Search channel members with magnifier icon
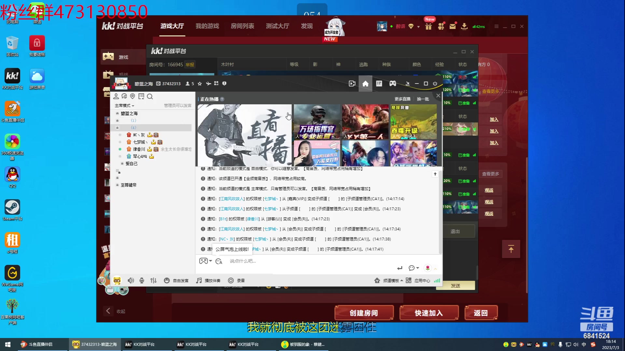Image resolution: width=625 pixels, height=351 pixels. coord(150,96)
